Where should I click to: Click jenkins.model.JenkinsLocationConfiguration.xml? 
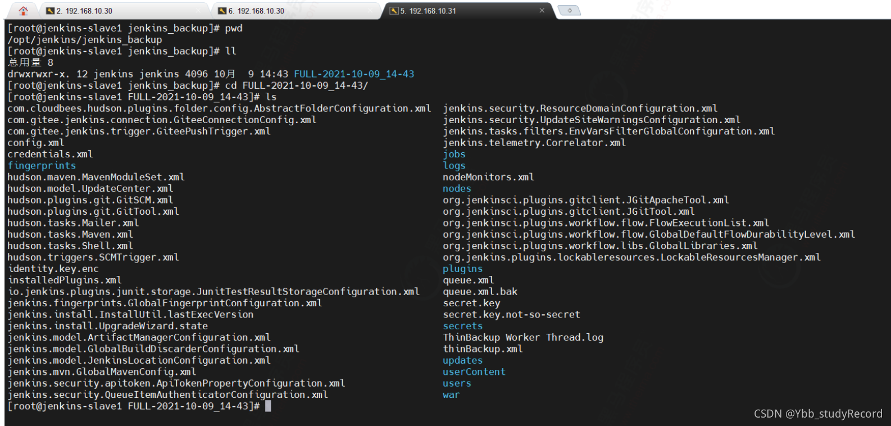(139, 360)
